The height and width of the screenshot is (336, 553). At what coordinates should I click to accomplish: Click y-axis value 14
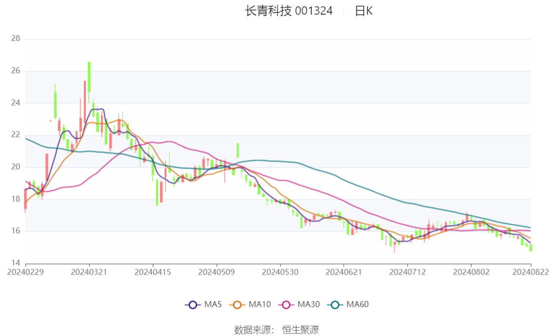[x=16, y=263]
